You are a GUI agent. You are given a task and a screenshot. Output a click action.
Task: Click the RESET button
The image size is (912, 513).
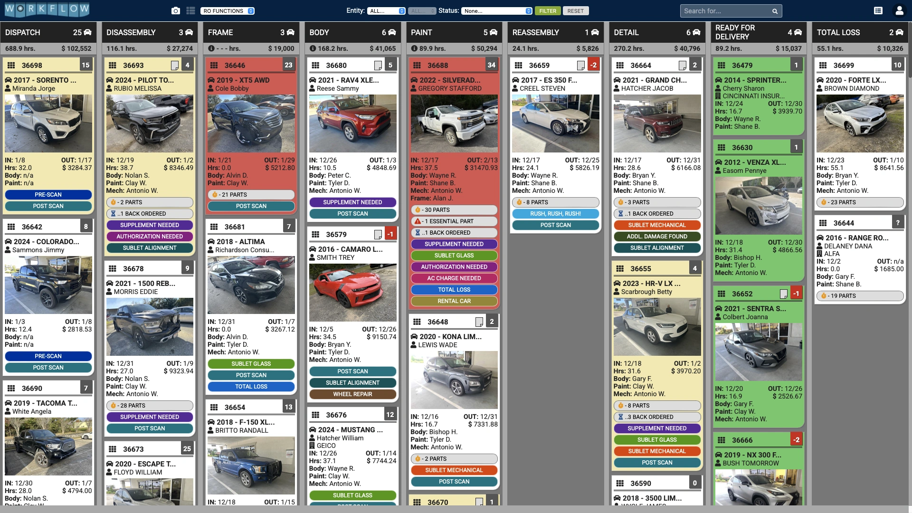pyautogui.click(x=575, y=11)
